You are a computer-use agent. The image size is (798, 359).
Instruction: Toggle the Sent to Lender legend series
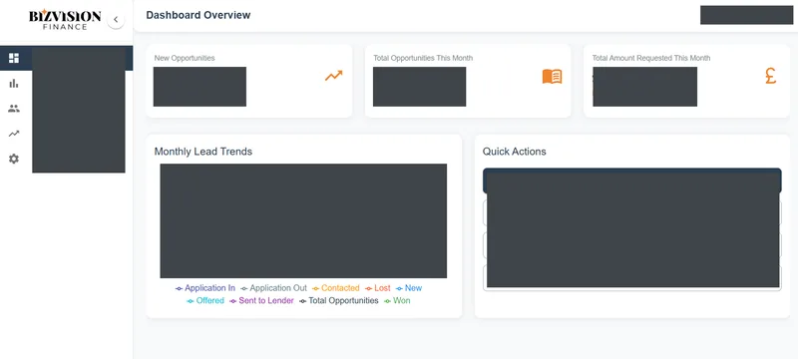point(261,300)
